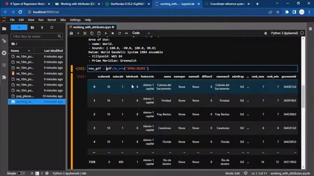Image resolution: width=314 pixels, height=176 pixels.
Task: Run the selected cell
Action: pyautogui.click(x=106, y=33)
